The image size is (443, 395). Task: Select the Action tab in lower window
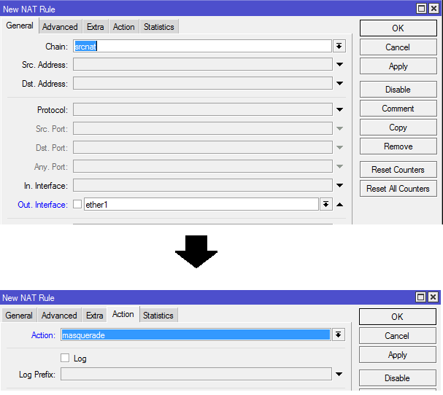pyautogui.click(x=123, y=314)
